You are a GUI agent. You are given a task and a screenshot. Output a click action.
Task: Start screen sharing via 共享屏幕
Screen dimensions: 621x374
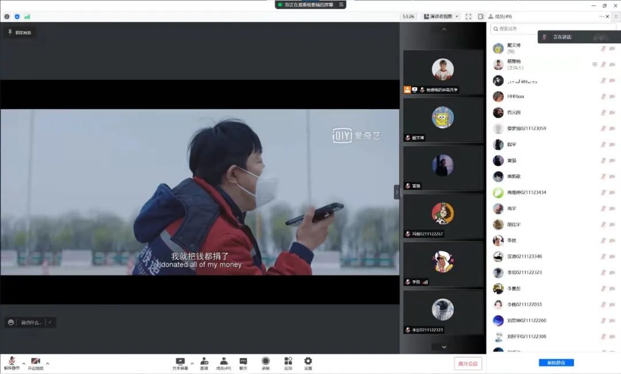click(180, 363)
